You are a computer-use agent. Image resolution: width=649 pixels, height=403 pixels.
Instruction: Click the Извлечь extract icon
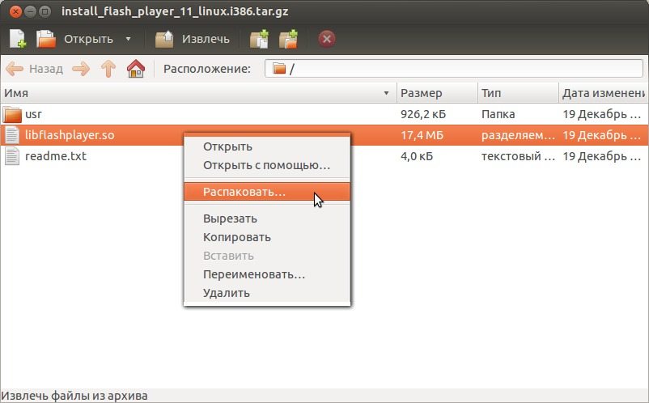[x=164, y=39]
